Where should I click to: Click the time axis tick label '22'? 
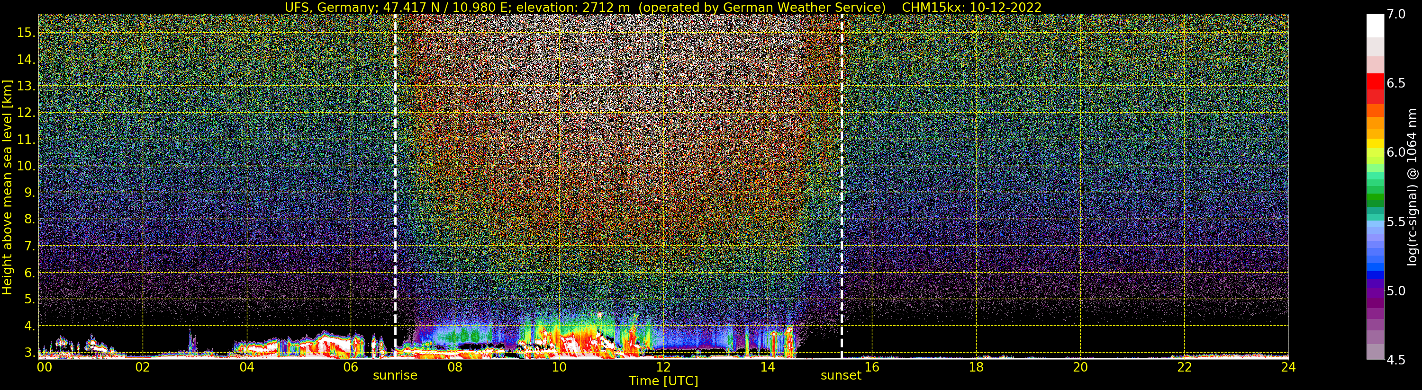pyautogui.click(x=1185, y=367)
